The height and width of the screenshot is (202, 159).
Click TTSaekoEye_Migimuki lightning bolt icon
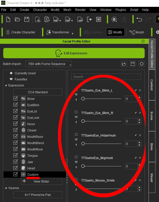pos(76,167)
